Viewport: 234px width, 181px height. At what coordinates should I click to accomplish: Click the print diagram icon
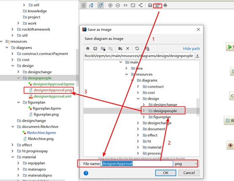click(x=165, y=5)
